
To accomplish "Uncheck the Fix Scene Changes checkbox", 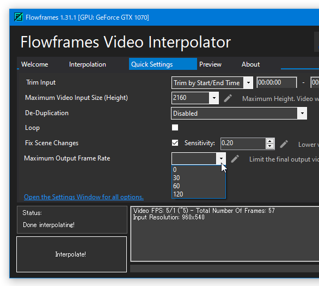I will click(175, 143).
